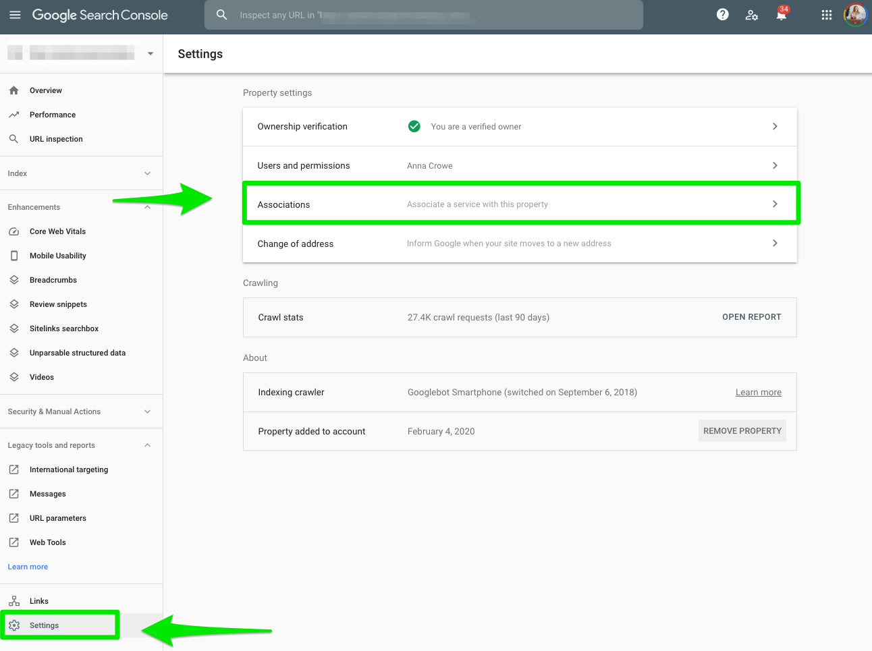Open the Associations setting label
Screen dimensions: 872x651
[283, 204]
